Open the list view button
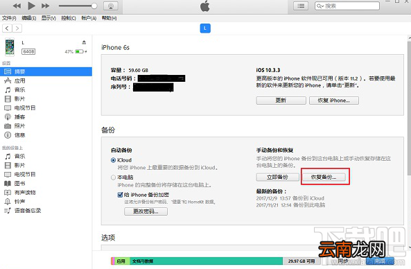This screenshot has width=411, height=269. (301, 6)
